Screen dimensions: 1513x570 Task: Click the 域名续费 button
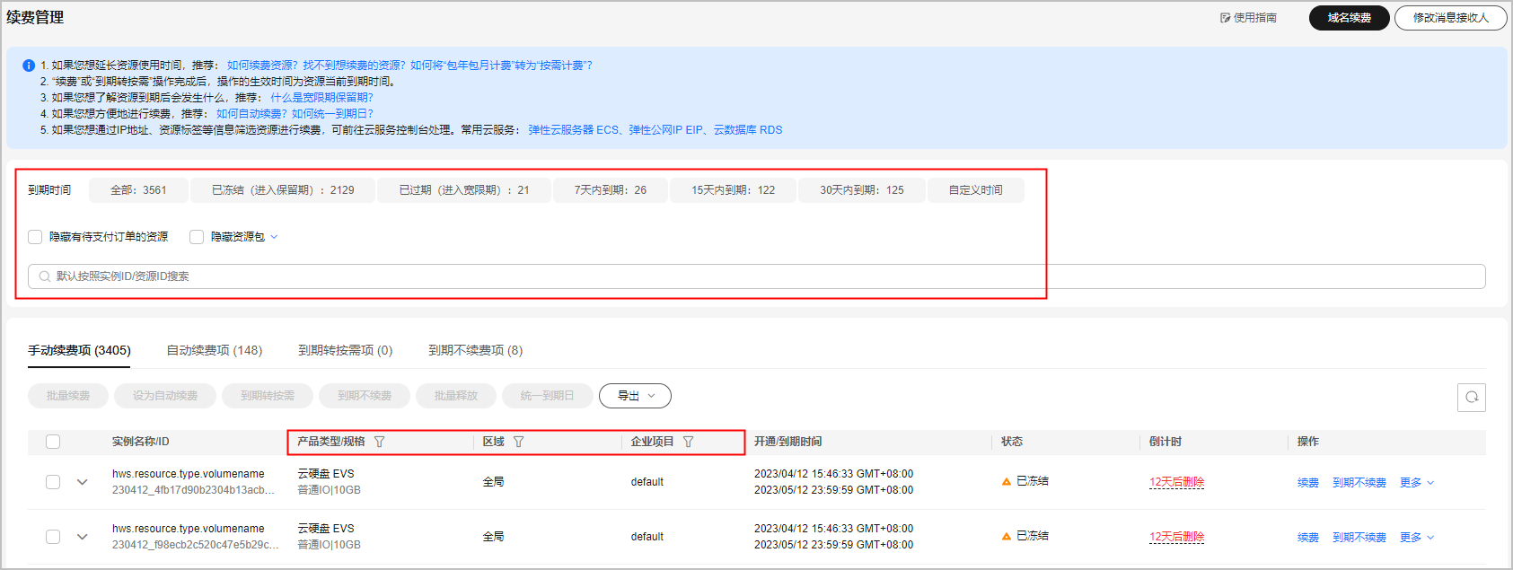pyautogui.click(x=1349, y=18)
